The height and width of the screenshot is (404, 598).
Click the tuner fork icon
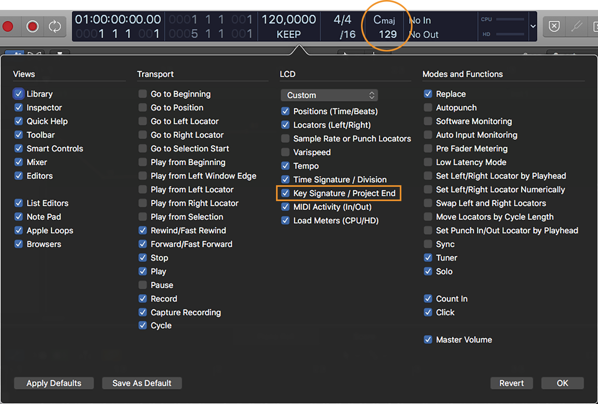577,26
